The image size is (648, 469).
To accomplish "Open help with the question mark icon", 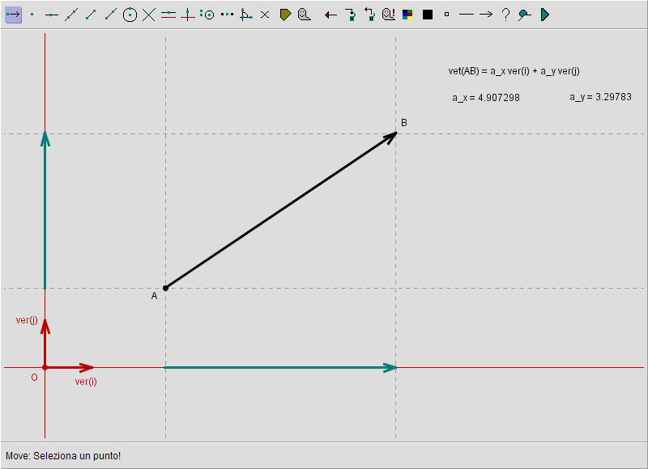I will coord(505,15).
